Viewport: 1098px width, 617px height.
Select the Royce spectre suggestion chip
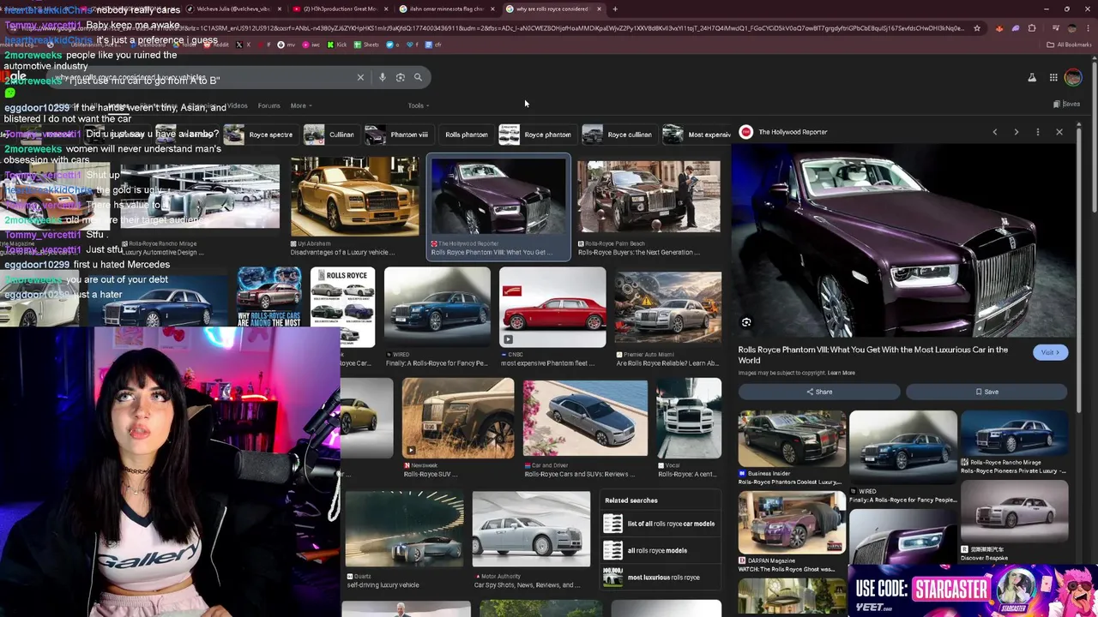coord(259,135)
